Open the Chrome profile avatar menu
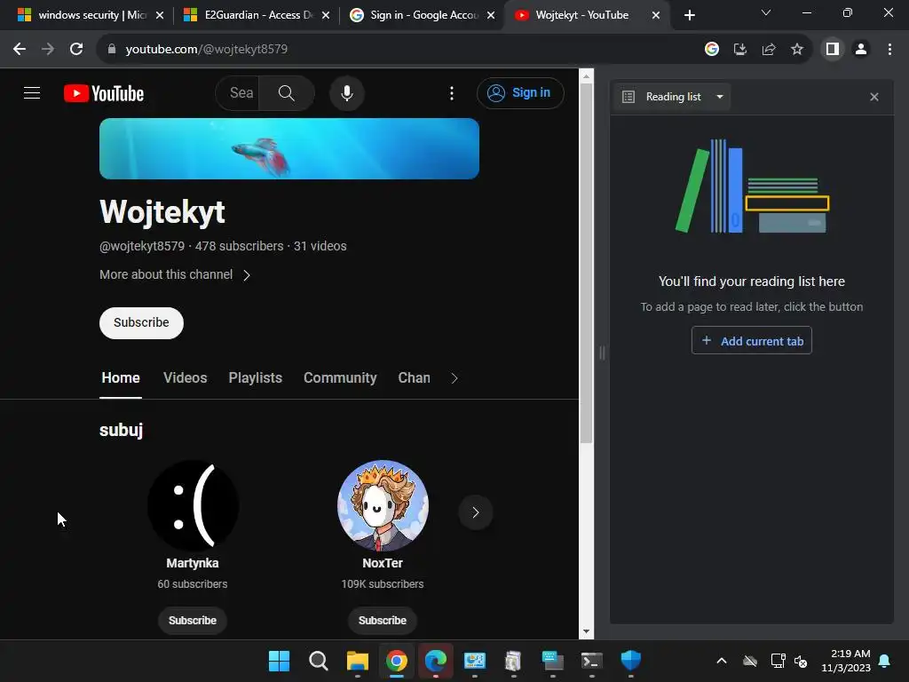 pyautogui.click(x=861, y=49)
